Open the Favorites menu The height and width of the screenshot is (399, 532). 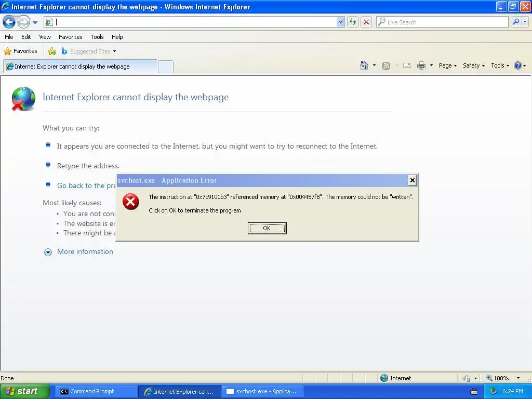pyautogui.click(x=71, y=37)
